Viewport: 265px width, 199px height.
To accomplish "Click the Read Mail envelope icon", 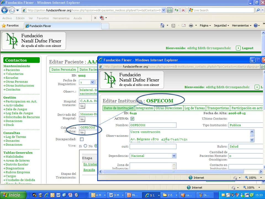I will coord(184,25).
